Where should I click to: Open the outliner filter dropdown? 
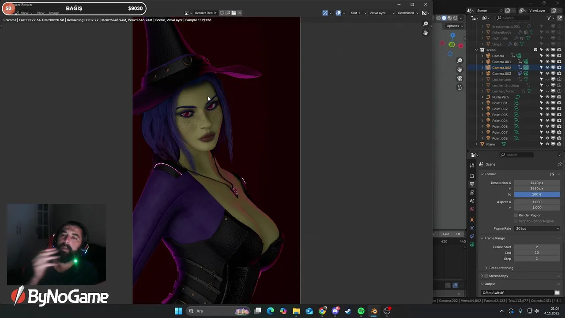point(550,18)
